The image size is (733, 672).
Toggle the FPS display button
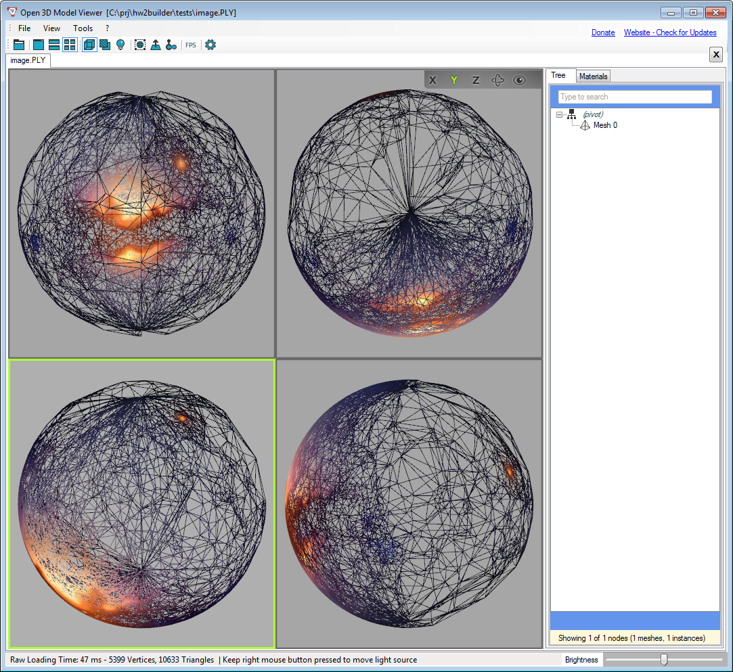click(191, 45)
